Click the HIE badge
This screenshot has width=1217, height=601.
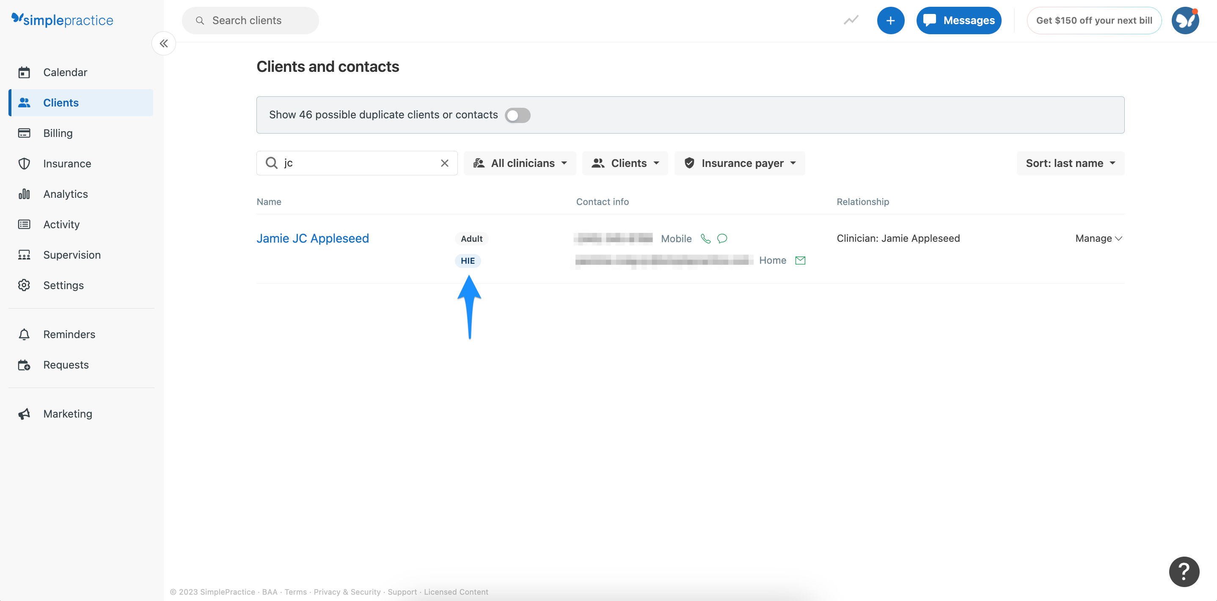point(468,261)
